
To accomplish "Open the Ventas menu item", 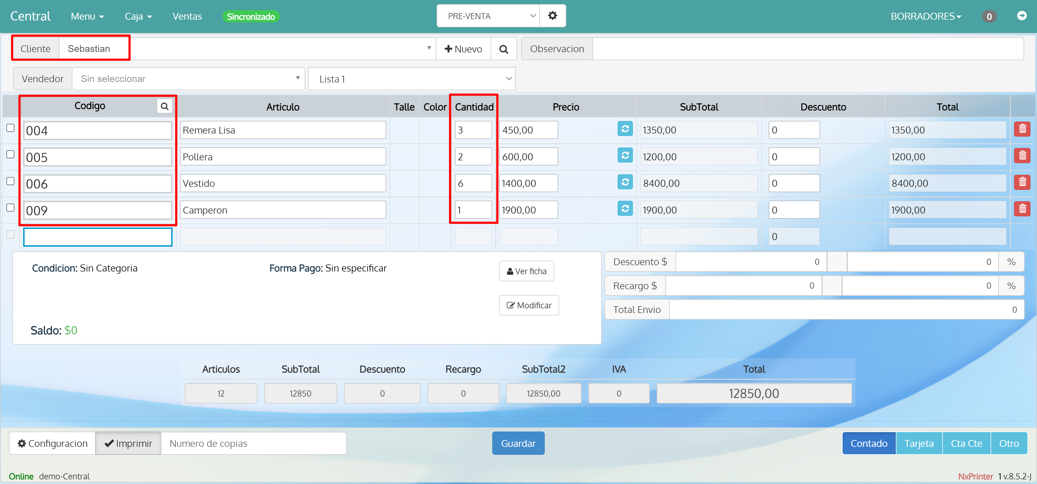I will pyautogui.click(x=187, y=16).
